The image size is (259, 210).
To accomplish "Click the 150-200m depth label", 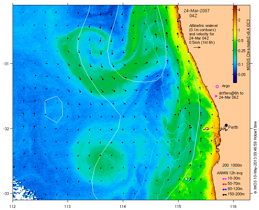I will click(236, 194).
